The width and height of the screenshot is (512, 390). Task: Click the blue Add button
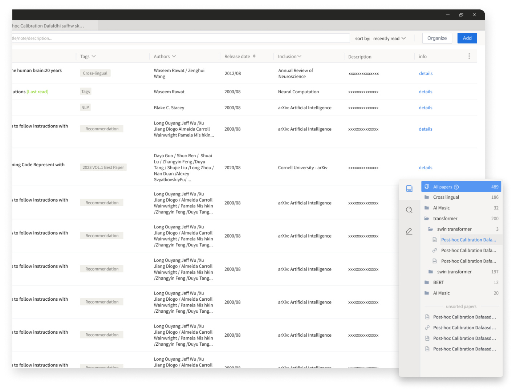[x=467, y=38]
